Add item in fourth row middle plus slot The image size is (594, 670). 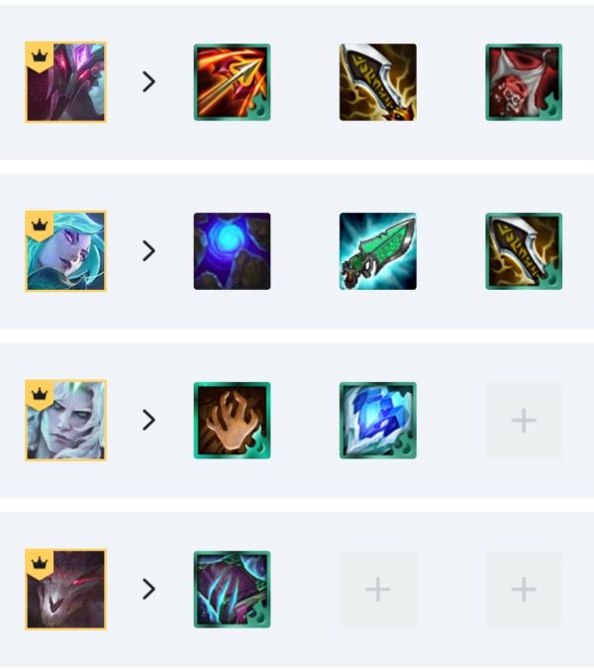378,590
